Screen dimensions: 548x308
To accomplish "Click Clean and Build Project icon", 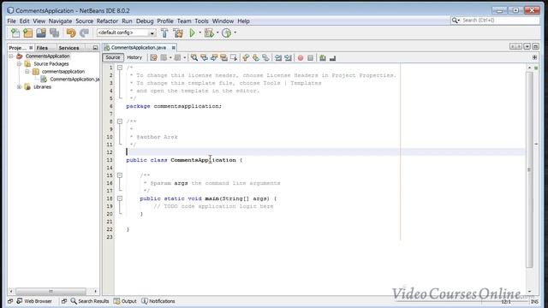I will tap(178, 33).
